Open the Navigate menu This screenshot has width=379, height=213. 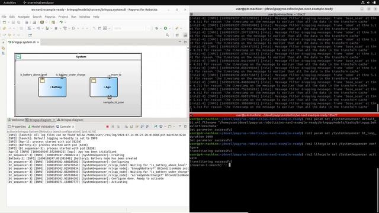point(24,17)
